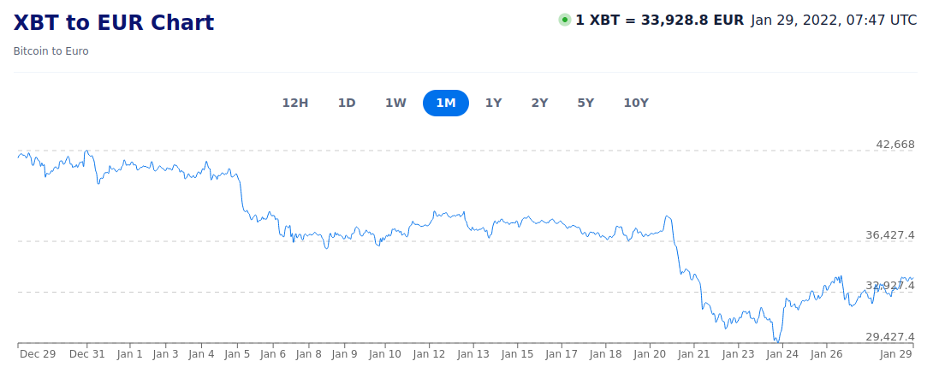Click the '1 XBT = 33,928.8 EUR' rate
939x379 pixels.
pos(659,20)
